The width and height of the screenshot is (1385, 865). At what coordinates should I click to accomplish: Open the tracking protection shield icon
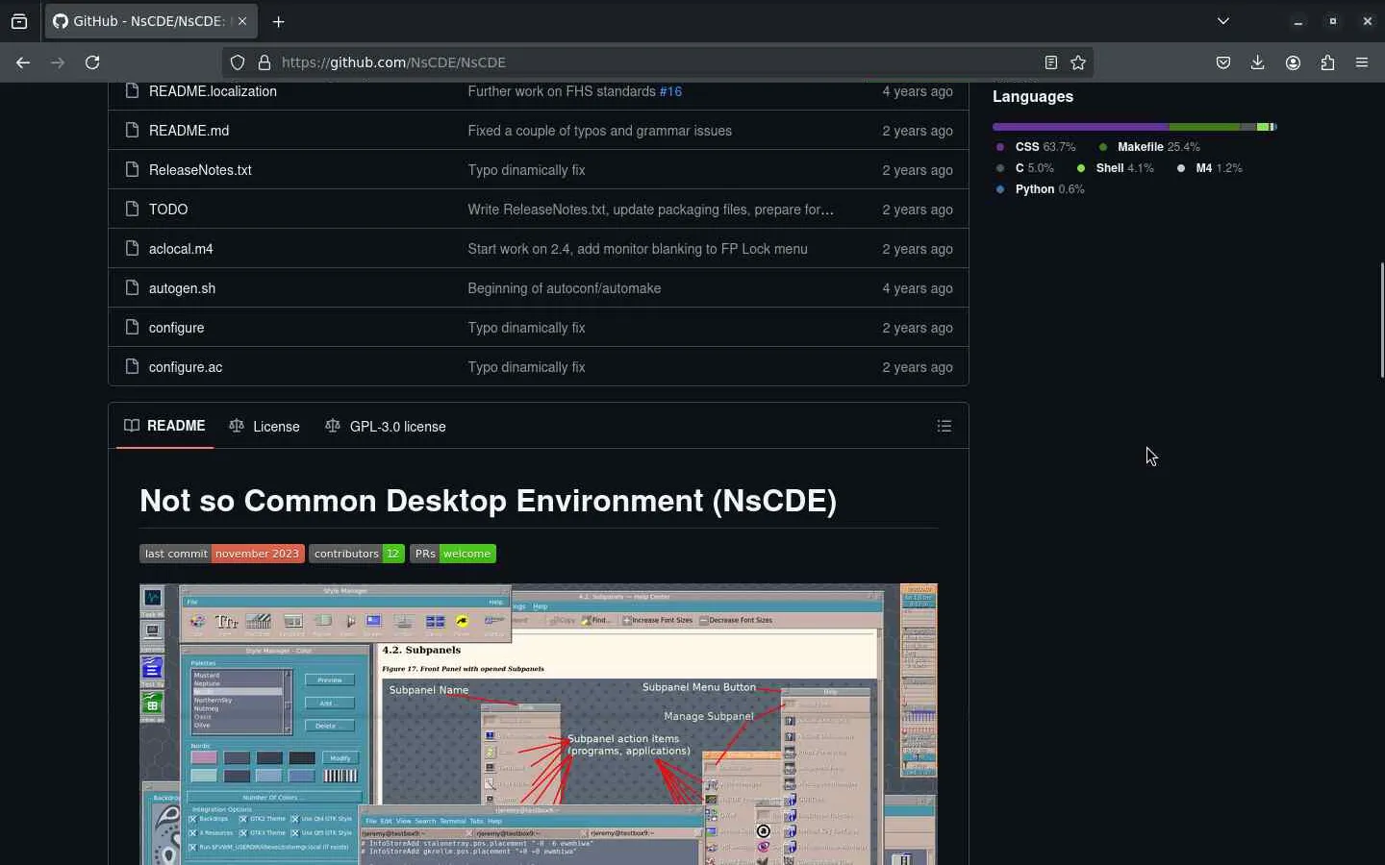coord(238,62)
